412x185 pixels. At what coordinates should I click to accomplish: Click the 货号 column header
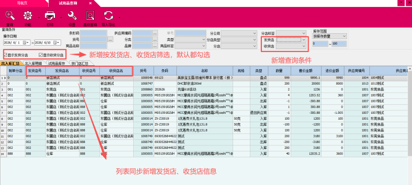point(144,71)
